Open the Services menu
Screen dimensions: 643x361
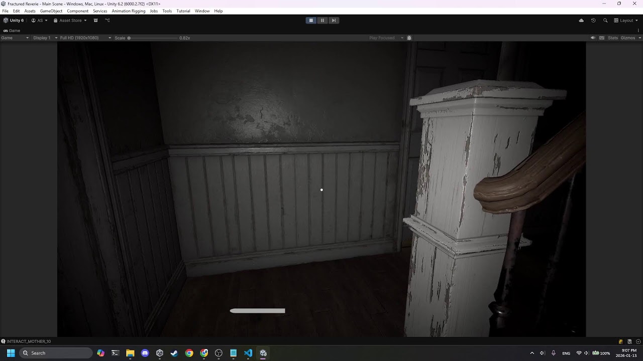100,11
